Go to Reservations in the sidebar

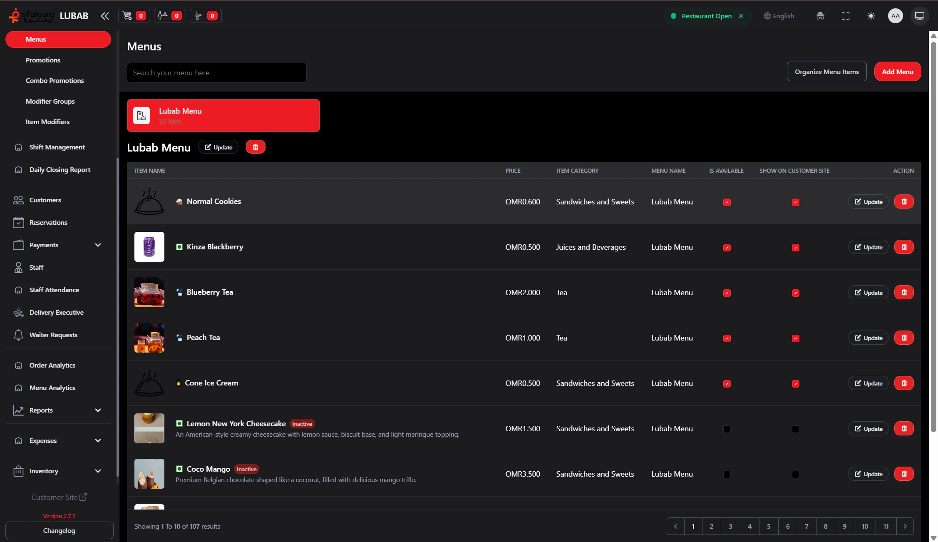48,223
